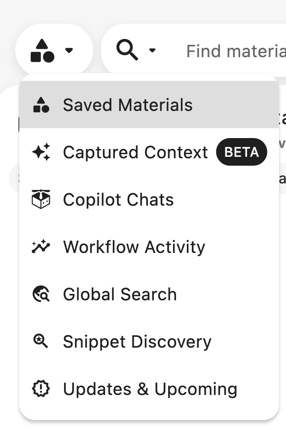Open the search options dropdown arrow
Viewport: 286px width, 429px height.
[152, 50]
